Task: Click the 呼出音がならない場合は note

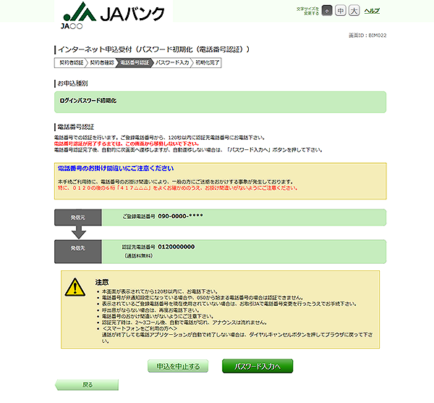Action: tap(150, 310)
